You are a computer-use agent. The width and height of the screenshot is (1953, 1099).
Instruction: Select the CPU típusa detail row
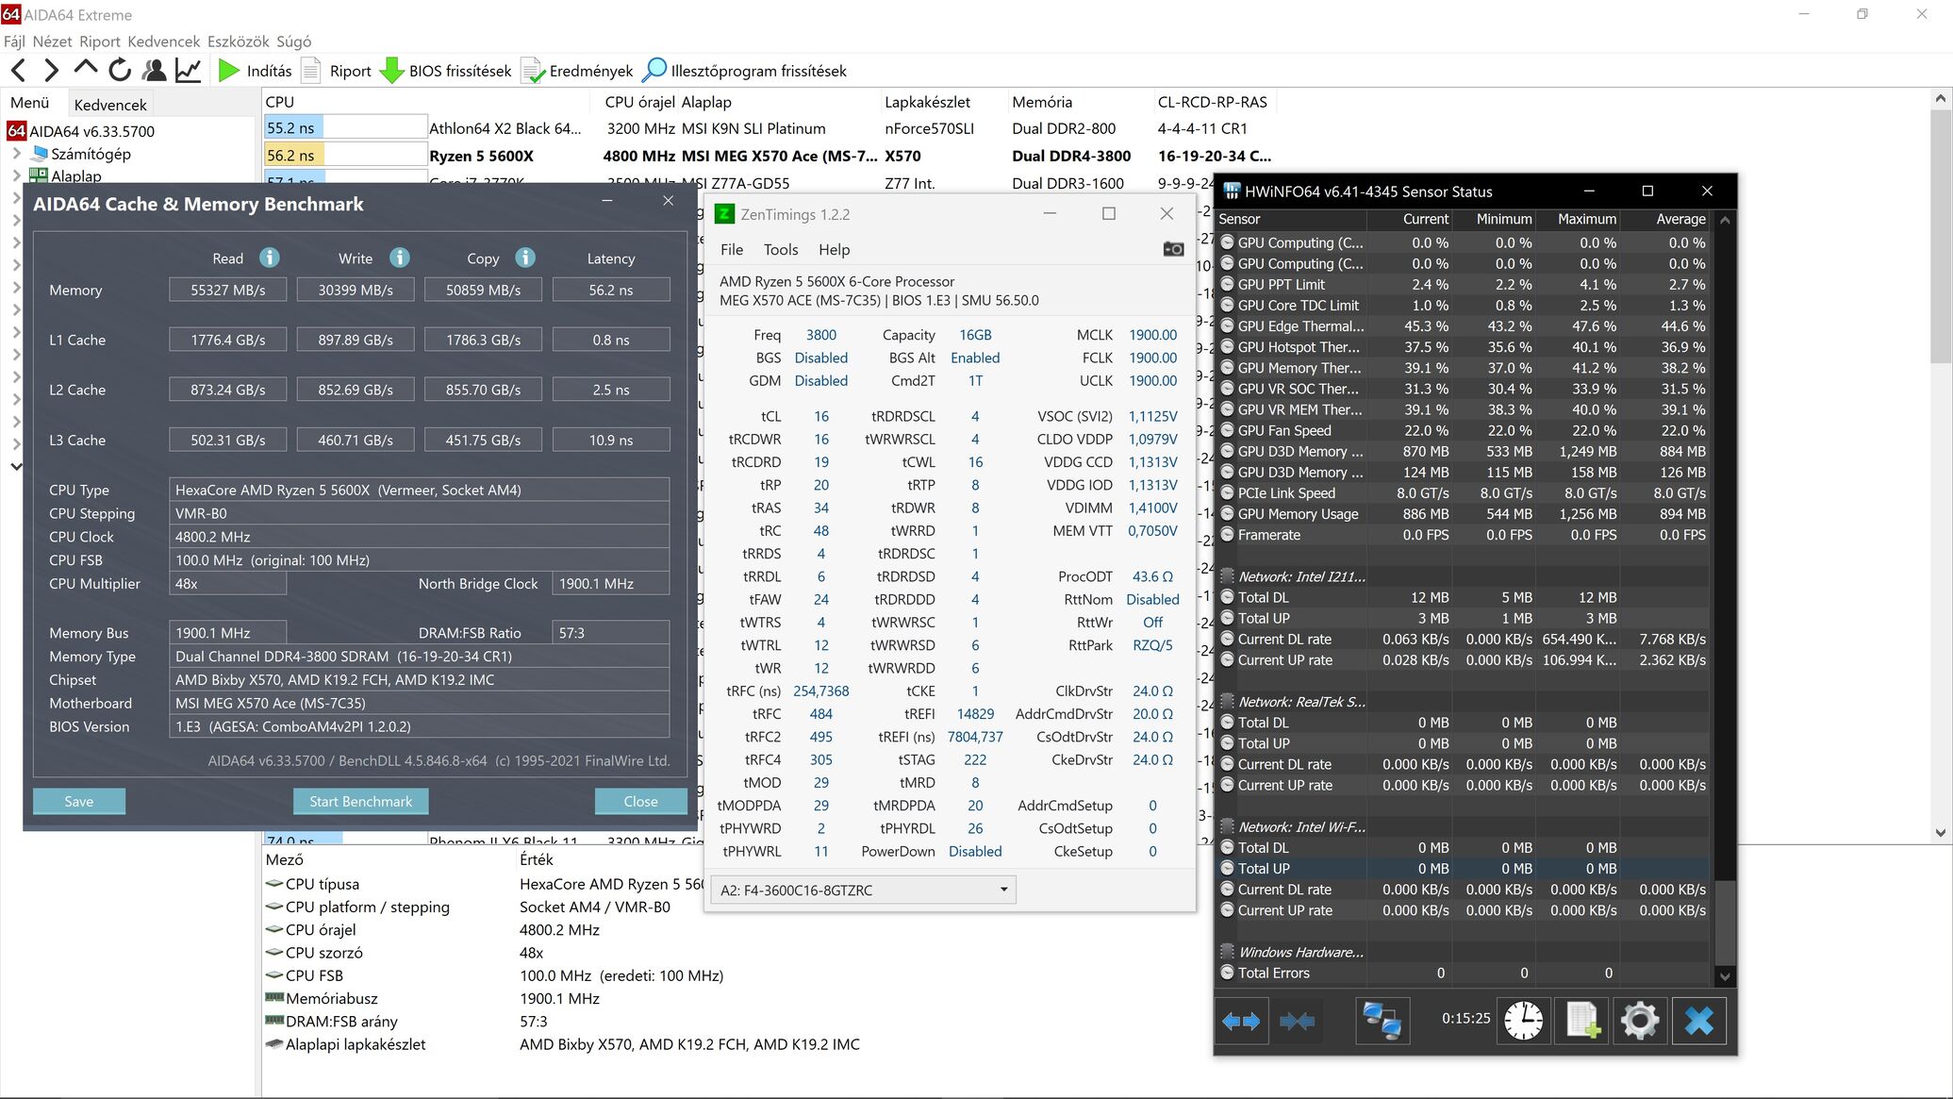tap(485, 884)
